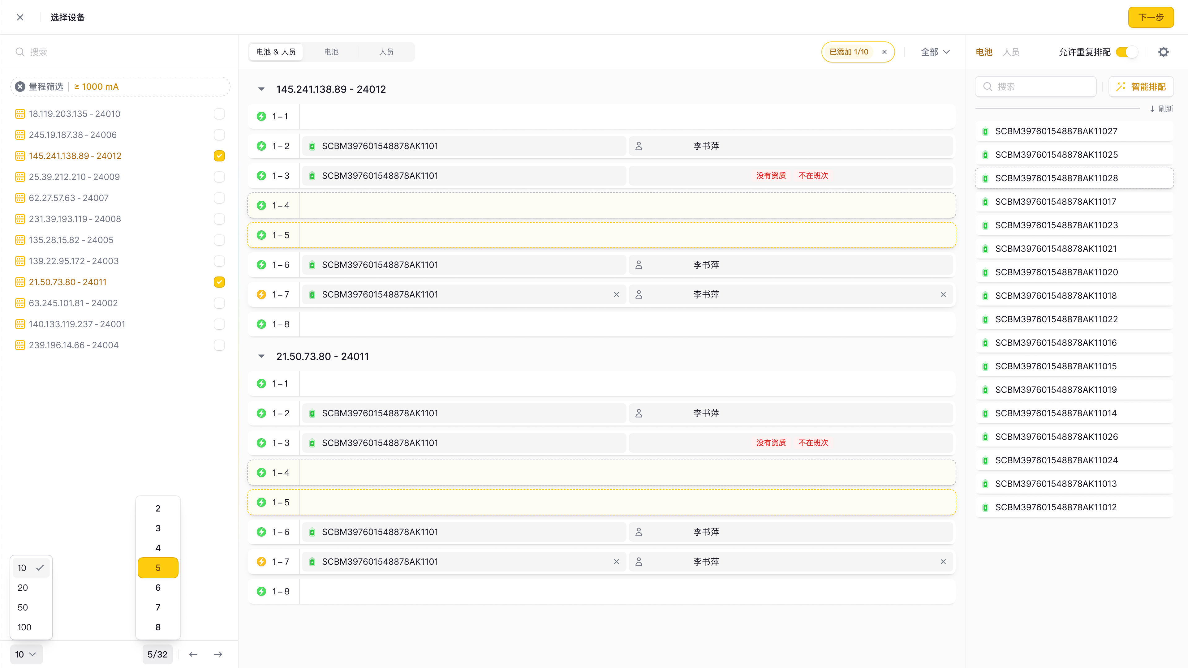Click the battery icon in first group's 1-3 row
1188x668 pixels.
point(312,176)
